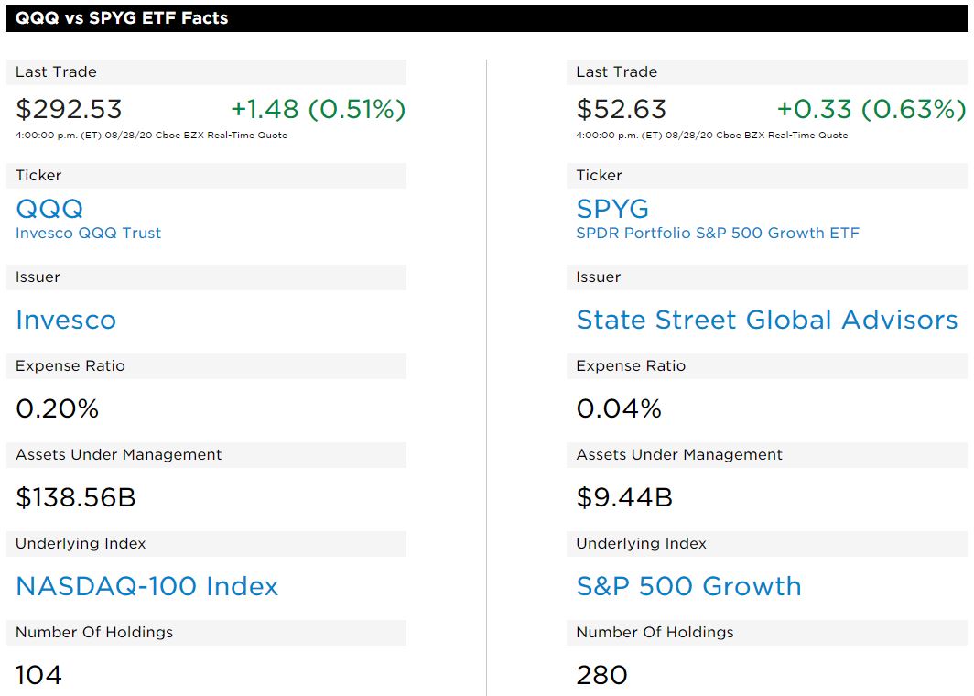Open the QQQ ticker link
The height and width of the screenshot is (696, 974).
tap(49, 209)
